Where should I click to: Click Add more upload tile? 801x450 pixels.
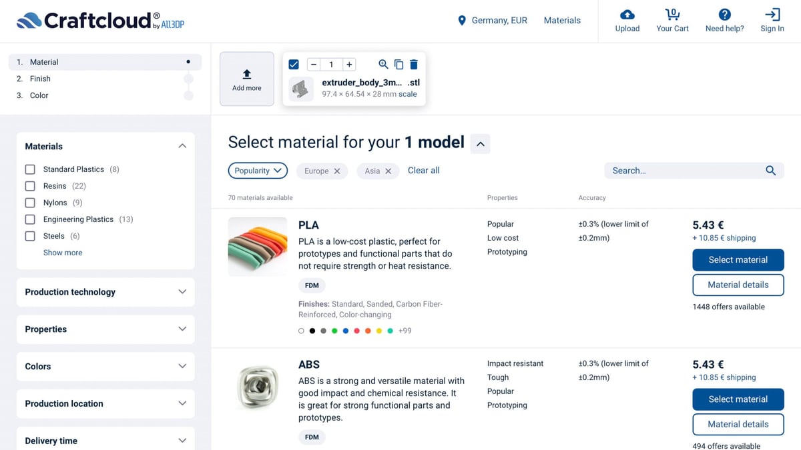pyautogui.click(x=247, y=79)
